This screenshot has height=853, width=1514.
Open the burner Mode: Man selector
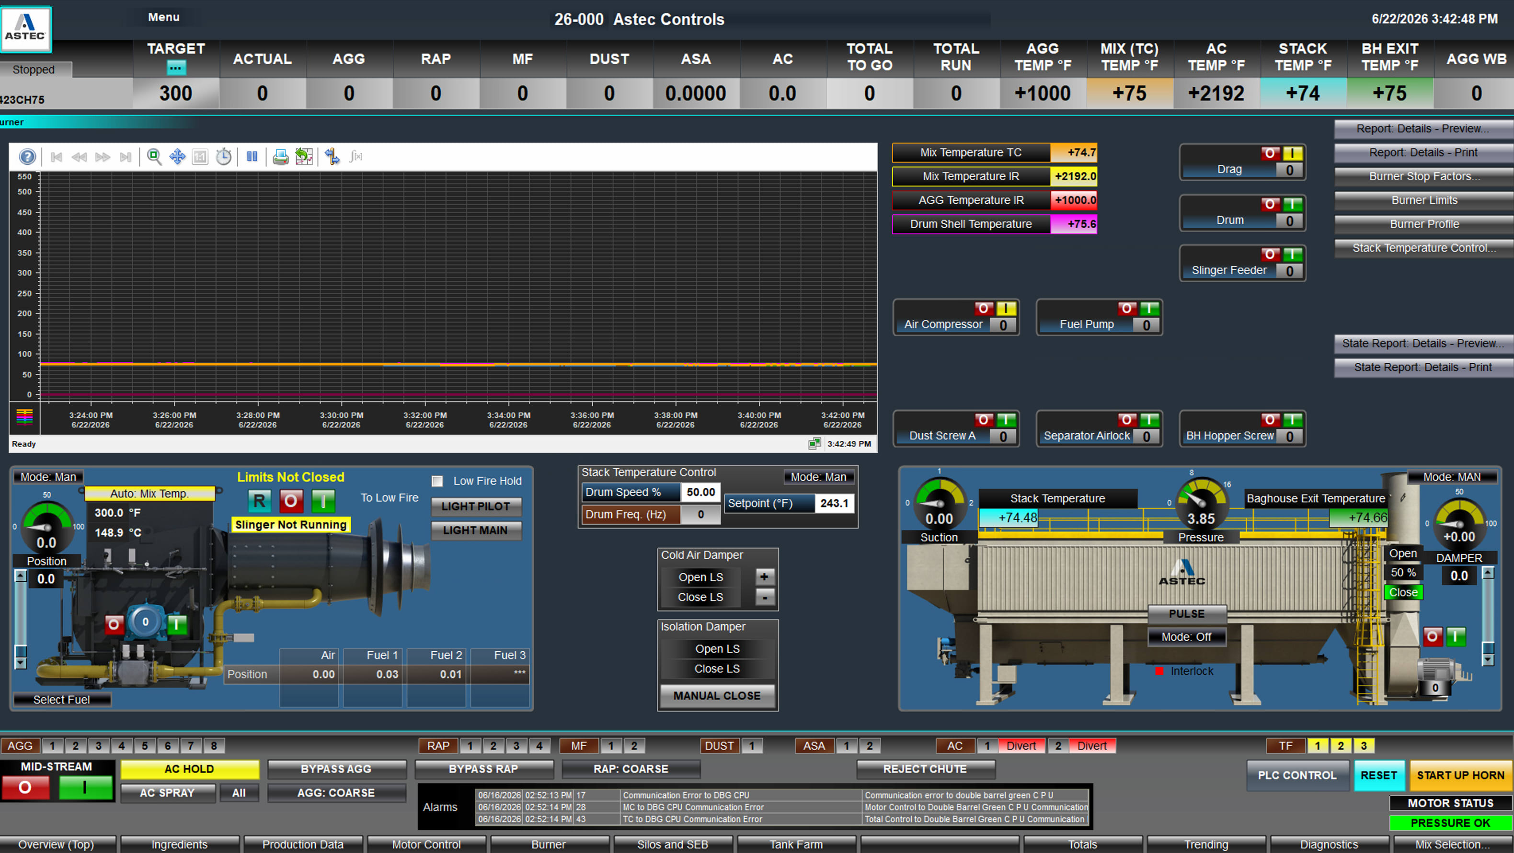point(48,477)
